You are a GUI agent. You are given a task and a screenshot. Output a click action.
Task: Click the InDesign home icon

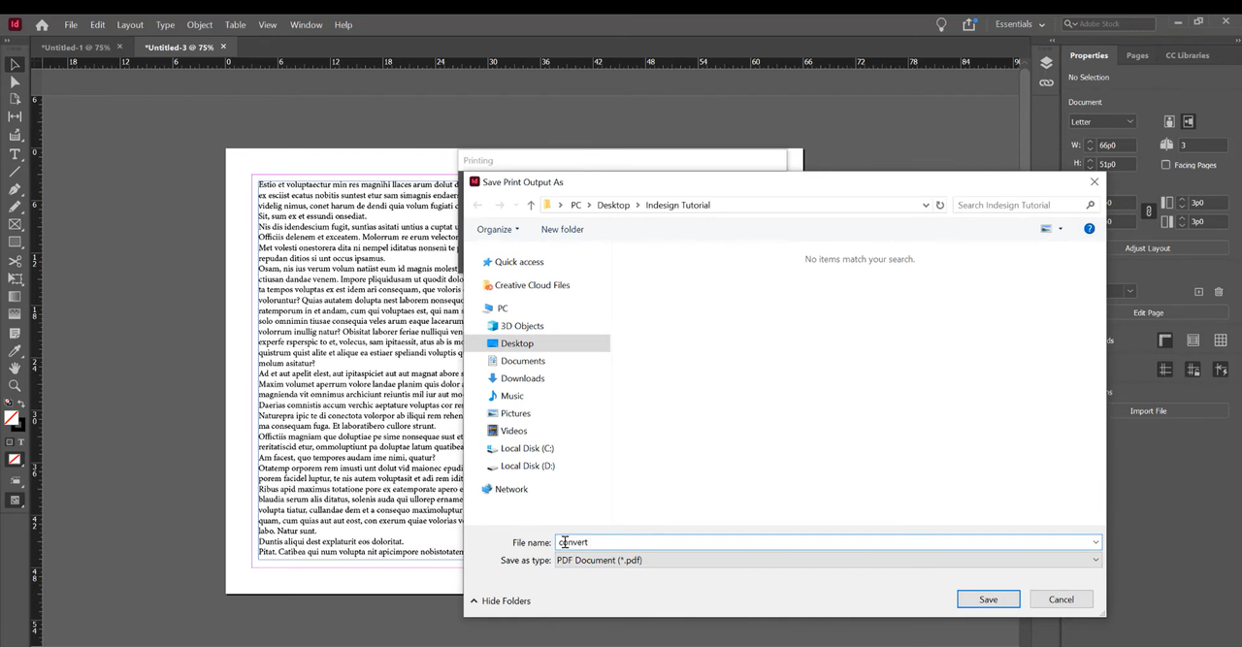[42, 24]
